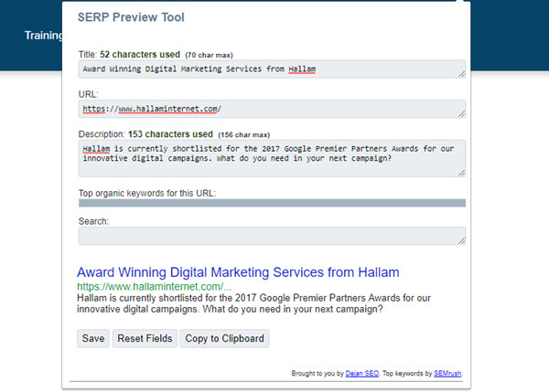The width and height of the screenshot is (549, 392).
Task: Click the empty Search field
Action: coord(271,236)
